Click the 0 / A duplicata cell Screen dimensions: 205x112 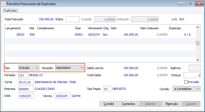187,35
